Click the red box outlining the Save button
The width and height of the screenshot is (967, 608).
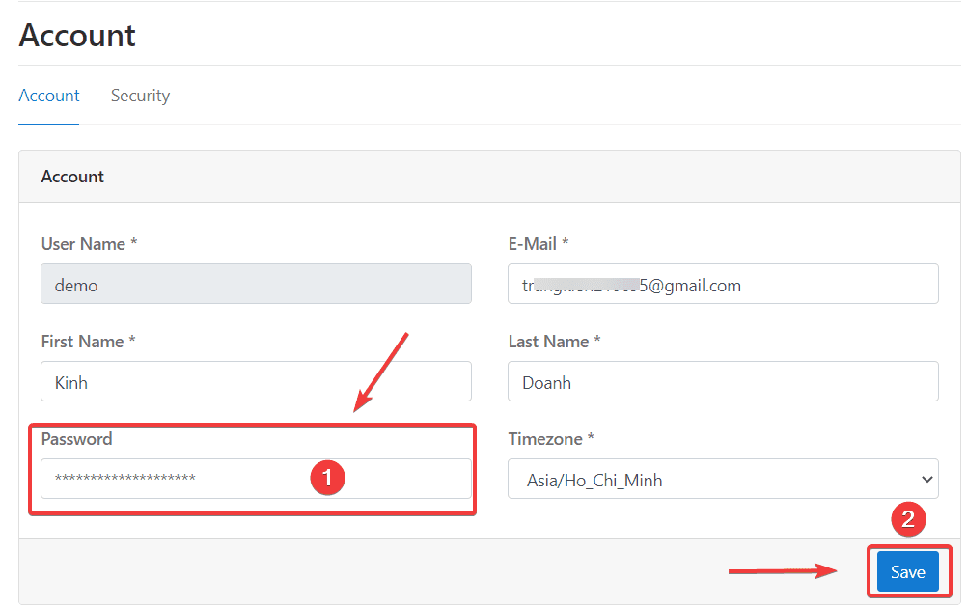click(907, 545)
